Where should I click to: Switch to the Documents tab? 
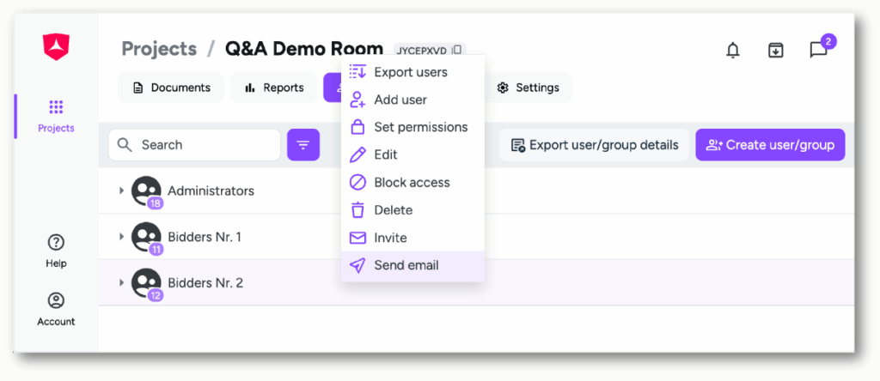pos(171,88)
